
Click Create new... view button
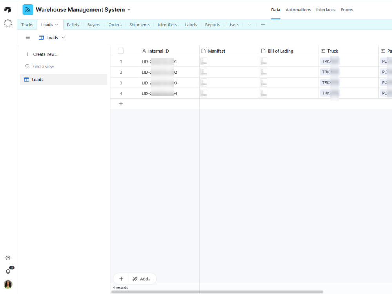pyautogui.click(x=42, y=54)
